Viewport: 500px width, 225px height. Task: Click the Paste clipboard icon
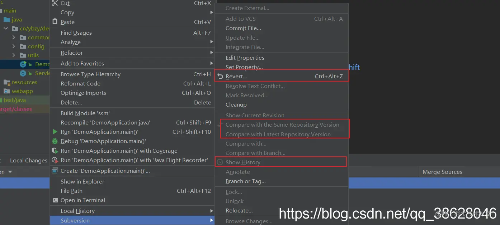coord(55,22)
